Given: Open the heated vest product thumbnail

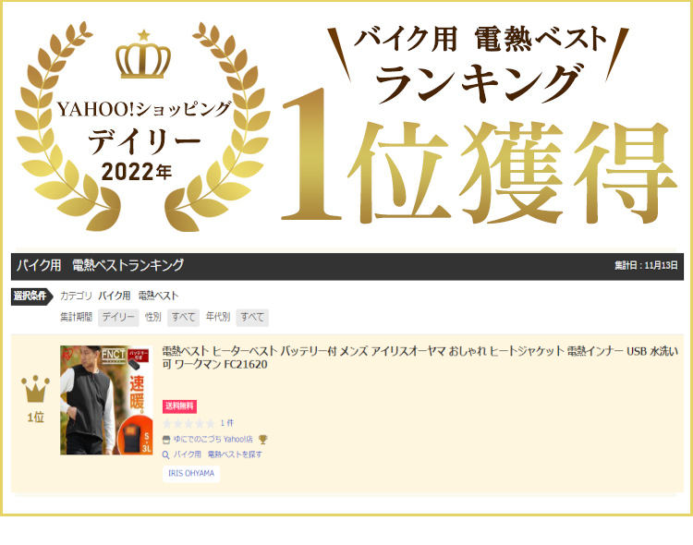Looking at the screenshot, I should click(106, 400).
